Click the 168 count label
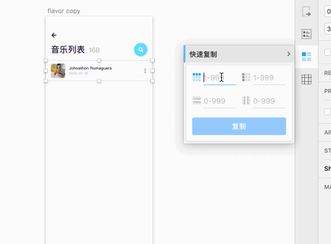Screen dimensions: 331x244 [x=94, y=50]
